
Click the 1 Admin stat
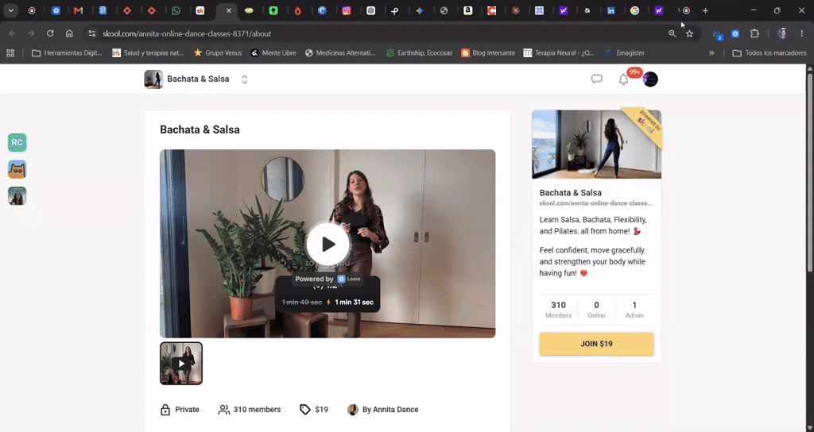point(634,310)
